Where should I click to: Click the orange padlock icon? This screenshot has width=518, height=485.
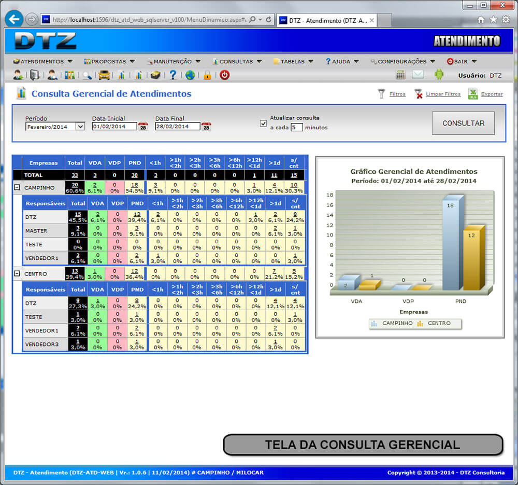[x=207, y=75]
